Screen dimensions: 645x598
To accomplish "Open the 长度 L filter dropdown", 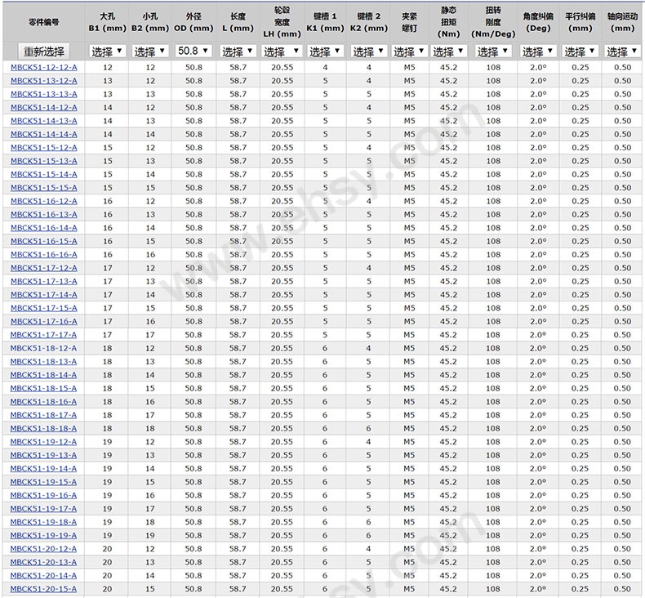I will pyautogui.click(x=238, y=51).
